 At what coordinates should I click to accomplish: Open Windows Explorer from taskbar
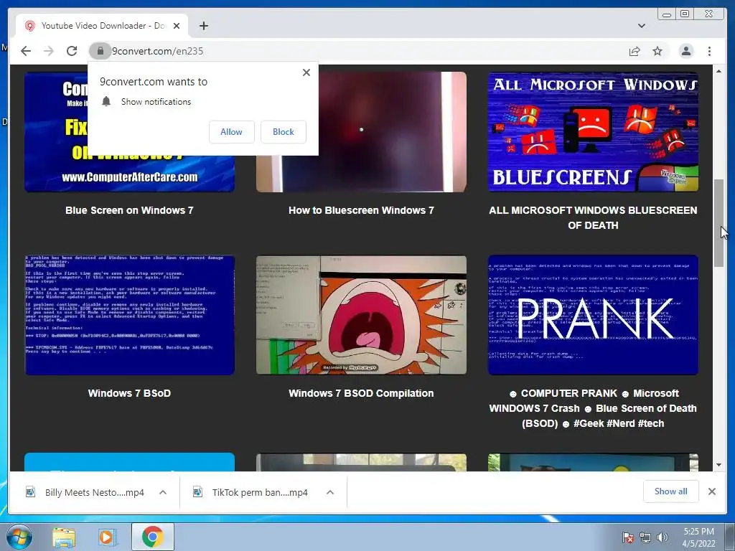click(63, 537)
